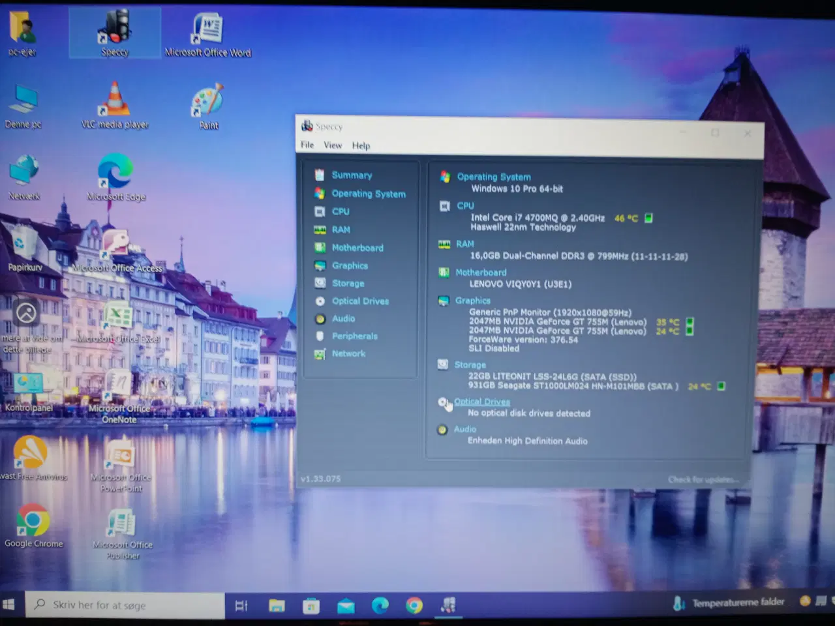Open Task View on the taskbar
This screenshot has width=835, height=626.
241,606
